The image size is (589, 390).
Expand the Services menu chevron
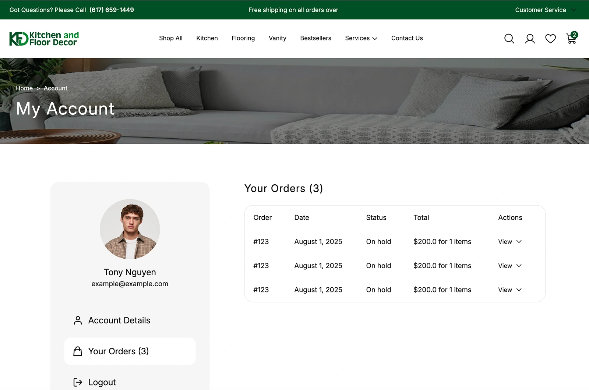375,38
